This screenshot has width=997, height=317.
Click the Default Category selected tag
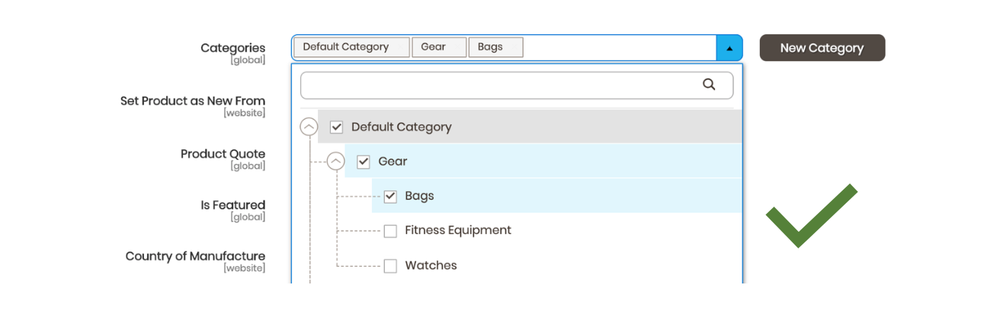[x=351, y=47]
